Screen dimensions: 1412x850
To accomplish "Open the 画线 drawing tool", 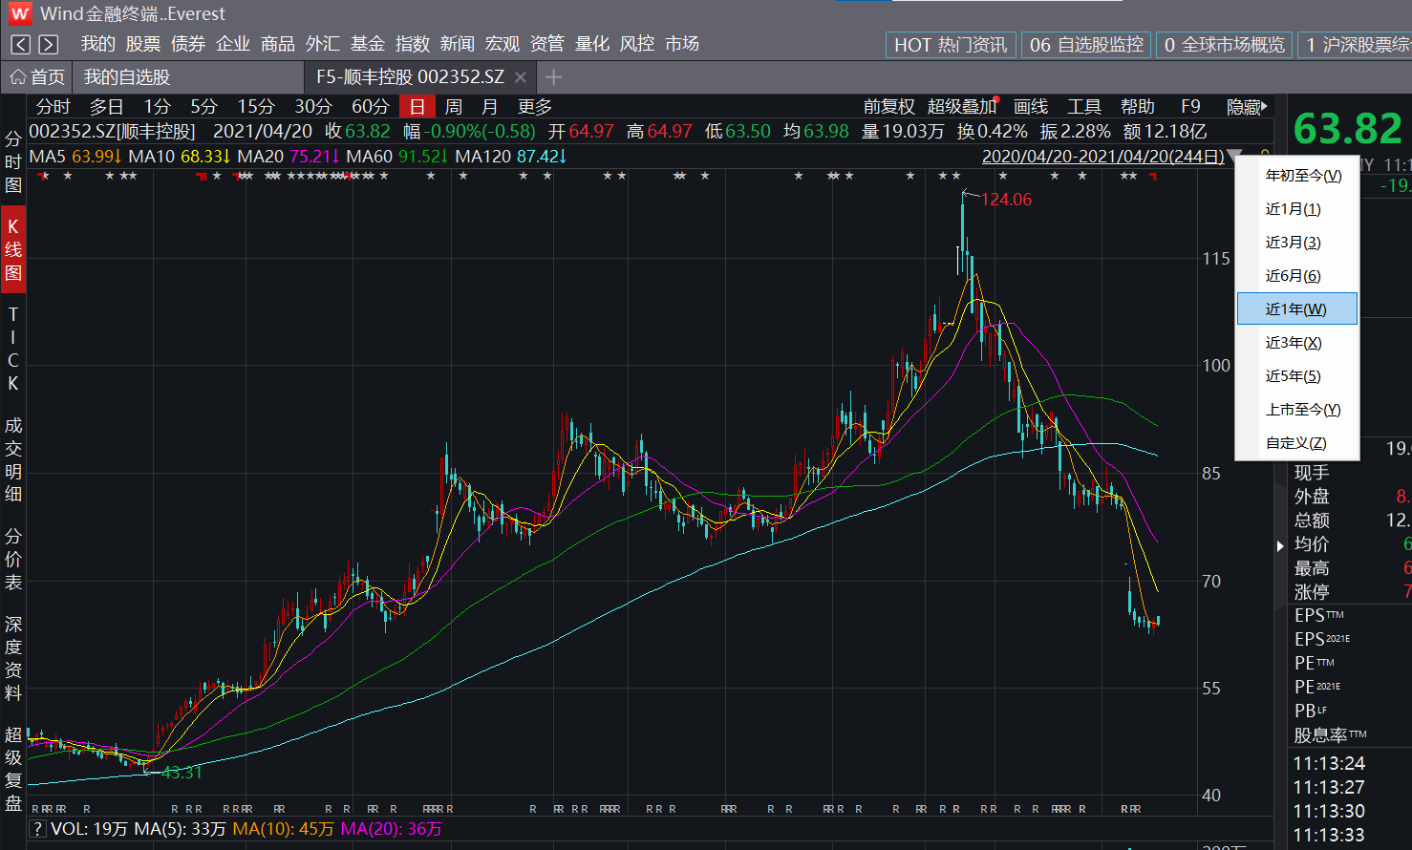I will [1031, 107].
